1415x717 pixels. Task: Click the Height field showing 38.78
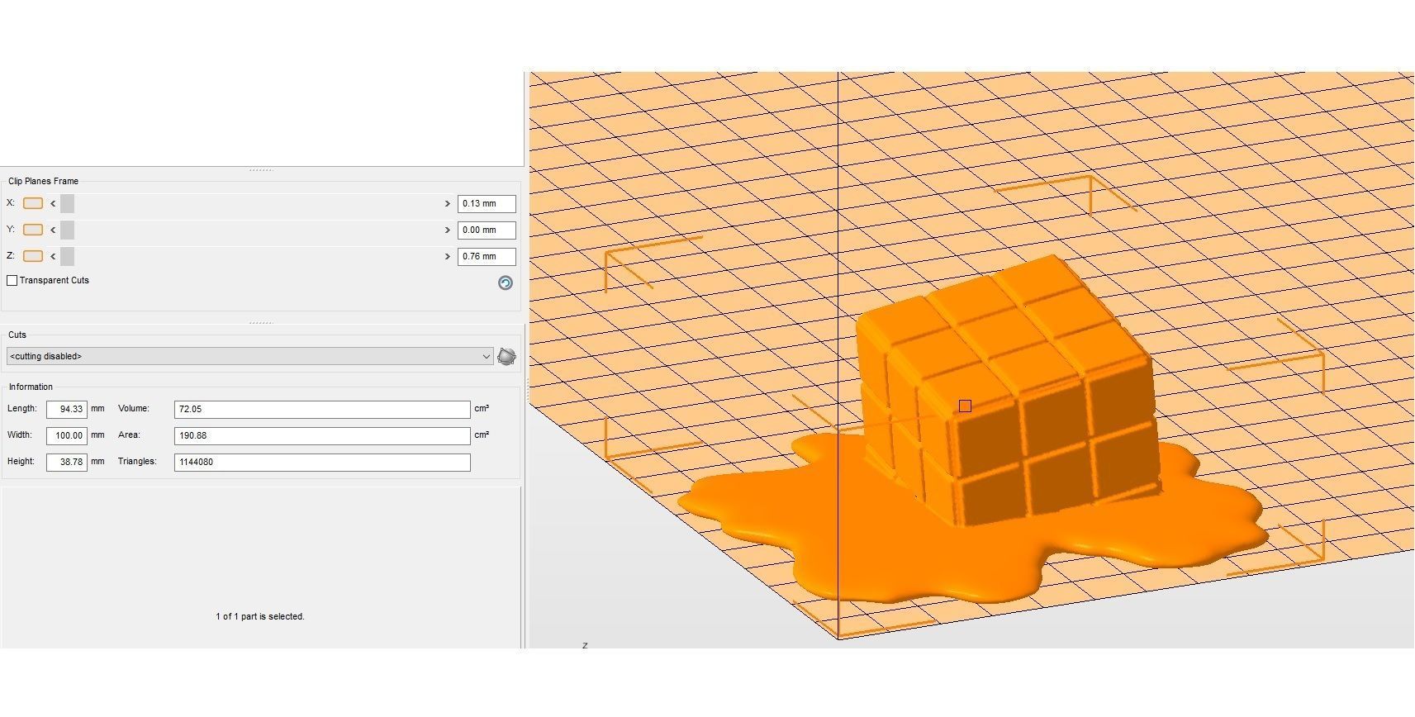click(x=67, y=462)
